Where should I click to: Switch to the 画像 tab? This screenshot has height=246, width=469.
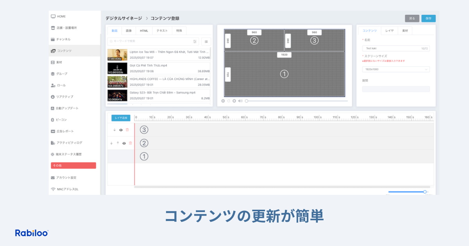click(129, 30)
